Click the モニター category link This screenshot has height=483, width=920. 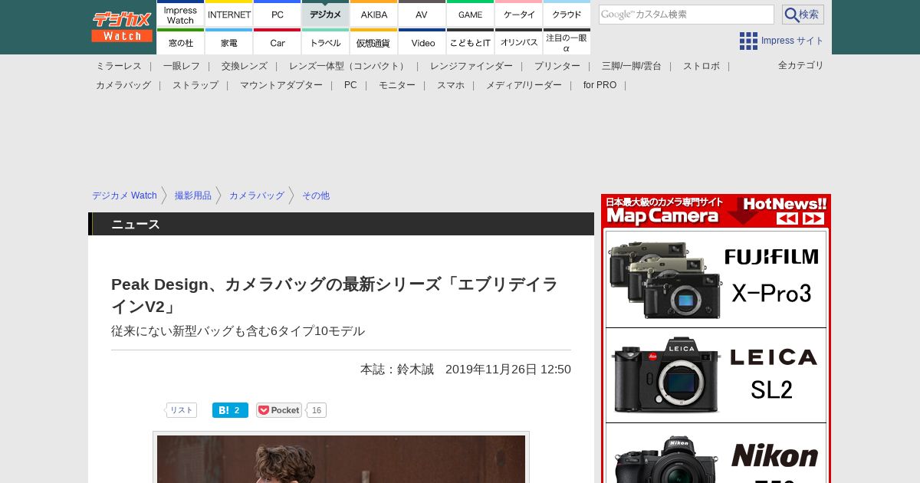click(x=397, y=85)
